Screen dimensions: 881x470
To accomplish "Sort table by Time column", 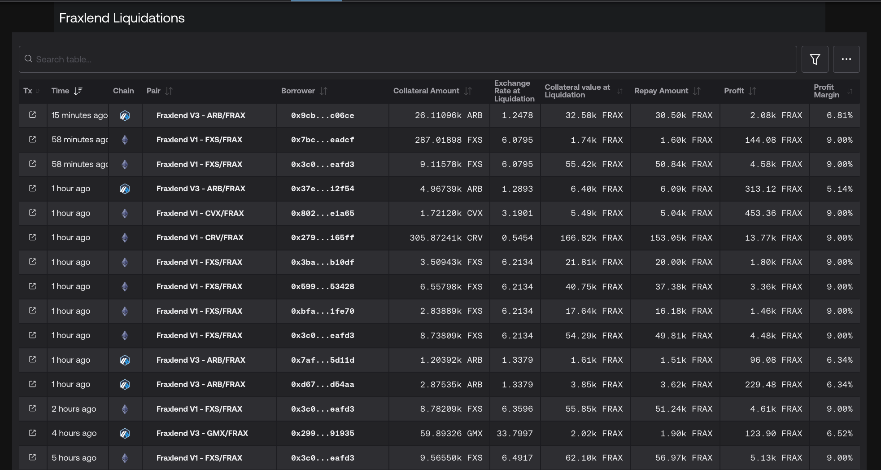I will coord(78,91).
